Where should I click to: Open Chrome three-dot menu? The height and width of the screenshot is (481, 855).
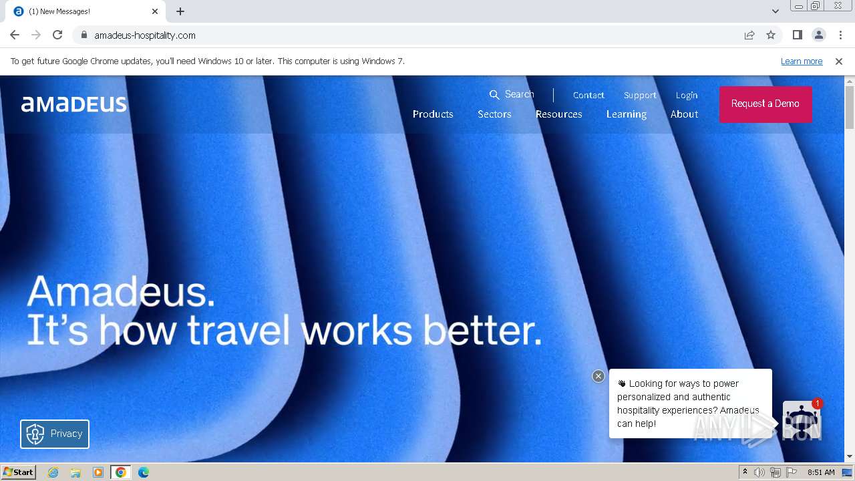840,35
